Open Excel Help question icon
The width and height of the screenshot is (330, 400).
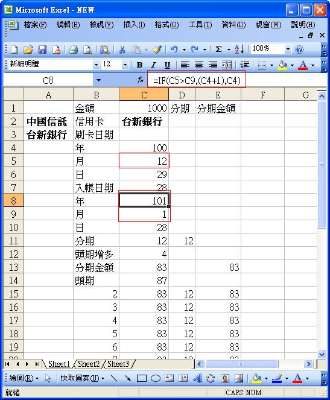299,49
